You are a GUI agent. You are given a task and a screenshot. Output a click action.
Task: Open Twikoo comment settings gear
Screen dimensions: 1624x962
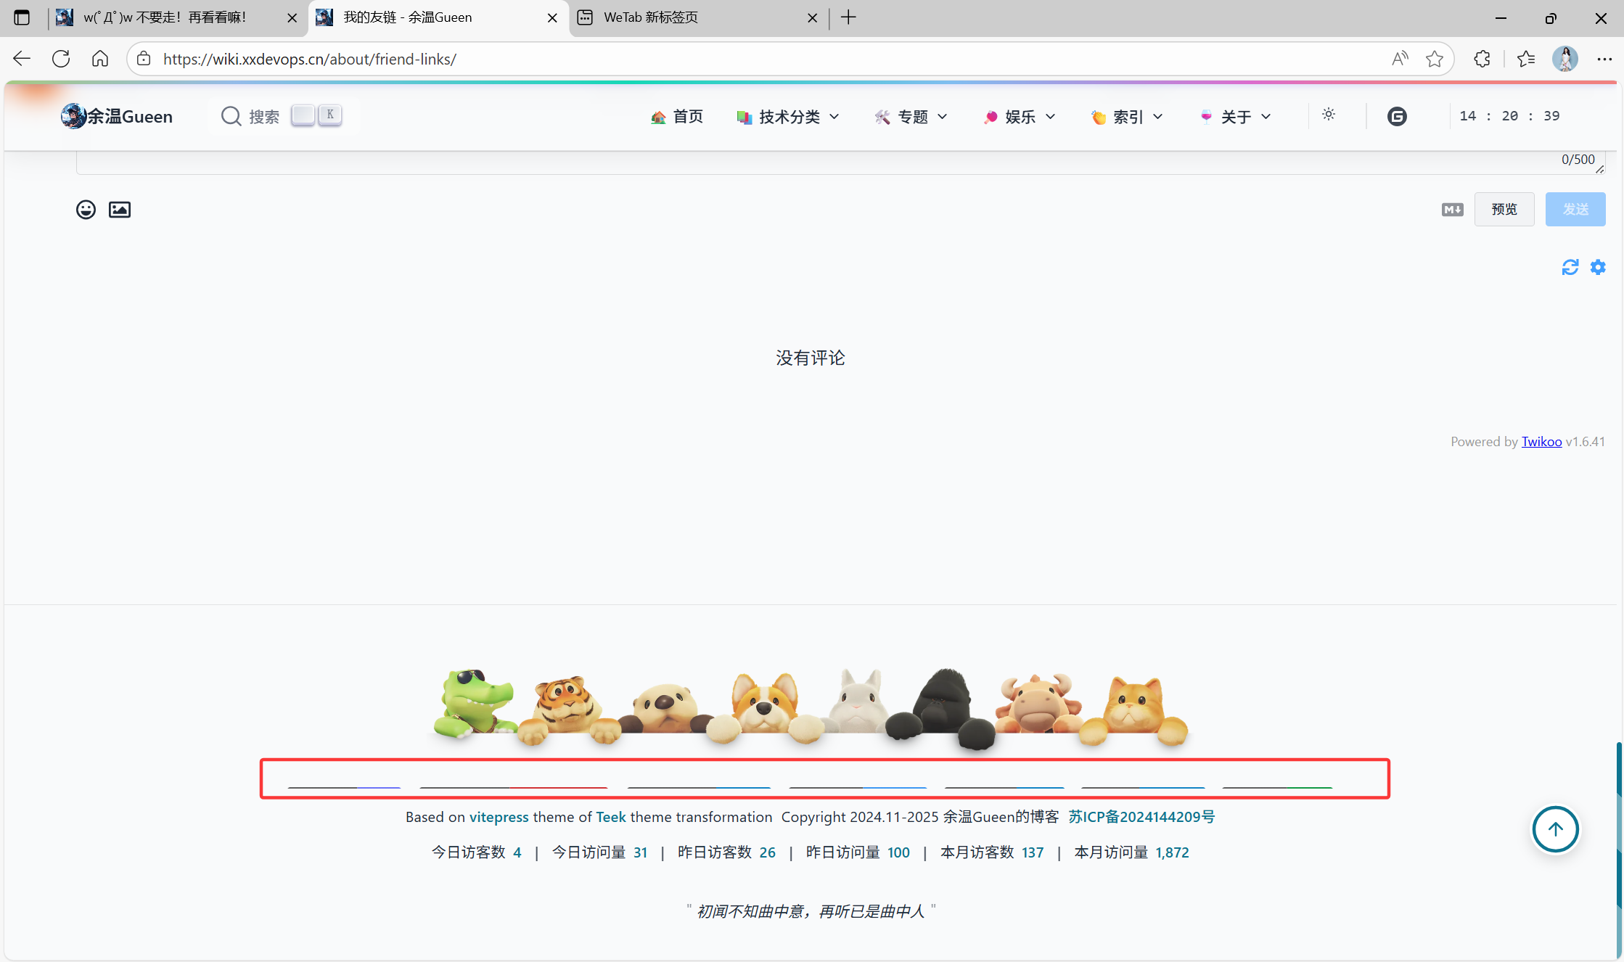(1598, 267)
